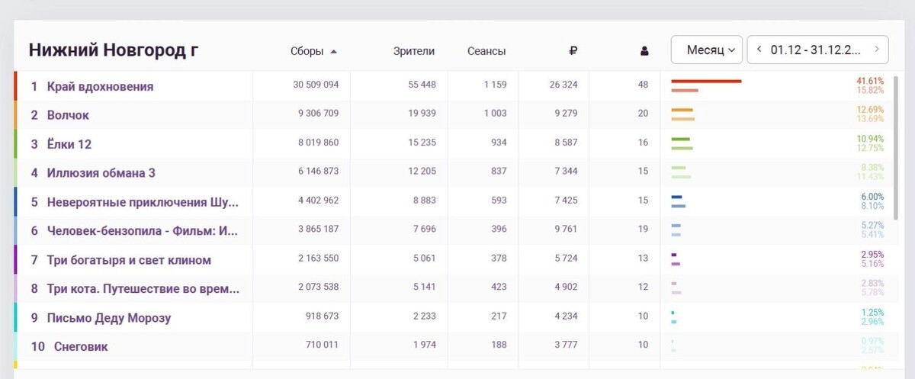Screen dimensions: 915x379
Task: Open the film Край вдохновения
Action: coord(100,86)
